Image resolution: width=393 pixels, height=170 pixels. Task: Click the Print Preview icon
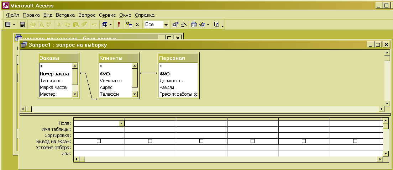tap(41, 25)
